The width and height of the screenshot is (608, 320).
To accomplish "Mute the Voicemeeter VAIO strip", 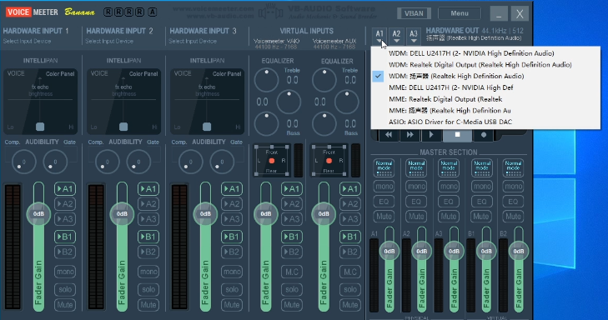I will coord(292,305).
